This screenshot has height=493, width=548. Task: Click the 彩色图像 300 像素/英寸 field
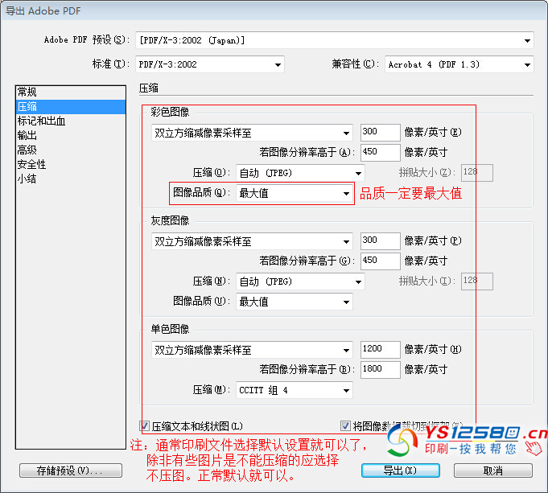(380, 133)
